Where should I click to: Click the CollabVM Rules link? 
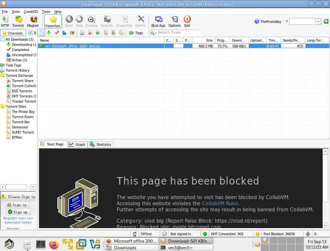click(220, 203)
